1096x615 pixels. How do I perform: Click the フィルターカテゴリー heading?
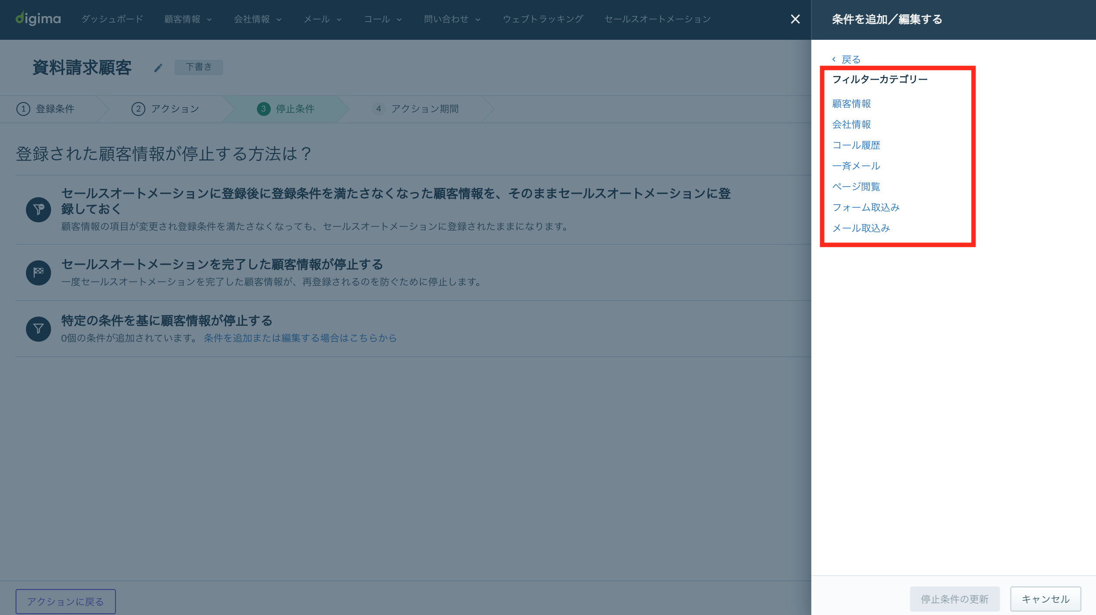(880, 79)
